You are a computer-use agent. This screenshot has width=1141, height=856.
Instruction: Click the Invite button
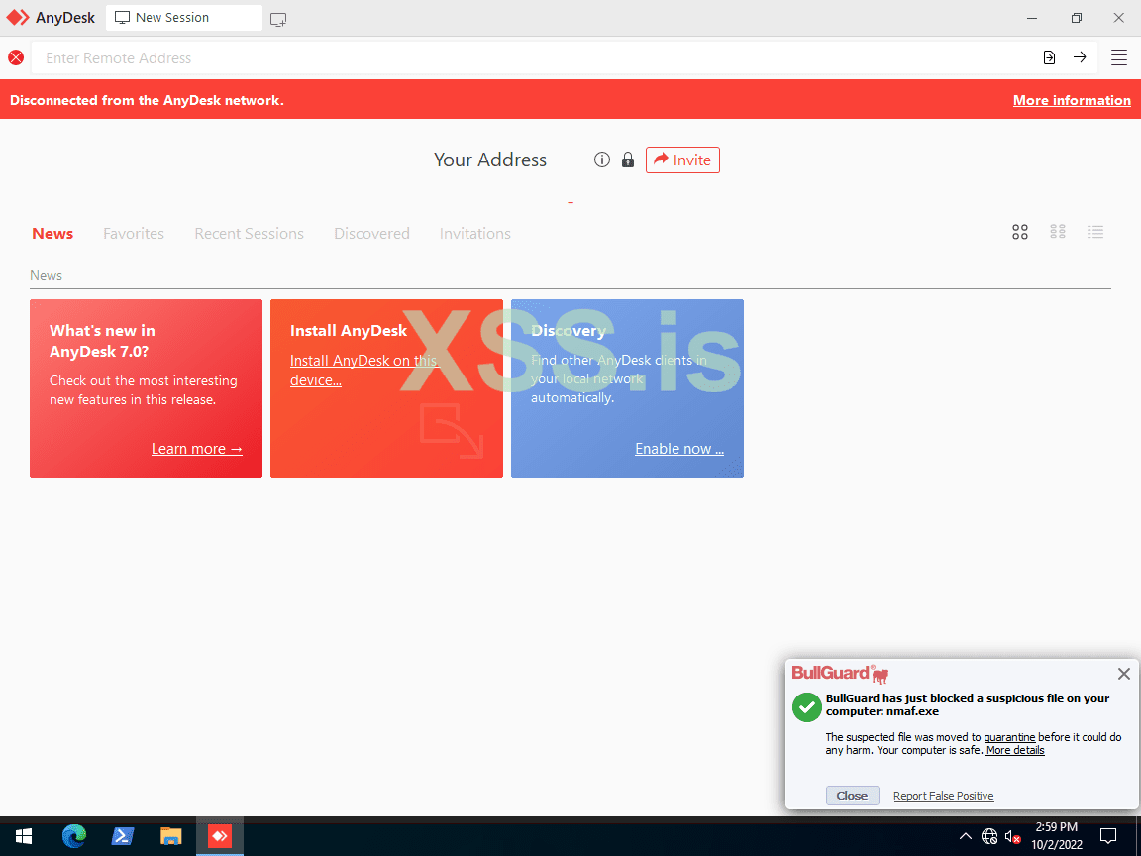(682, 160)
